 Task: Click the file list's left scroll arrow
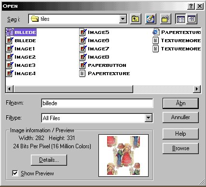pyautogui.click(x=10, y=89)
